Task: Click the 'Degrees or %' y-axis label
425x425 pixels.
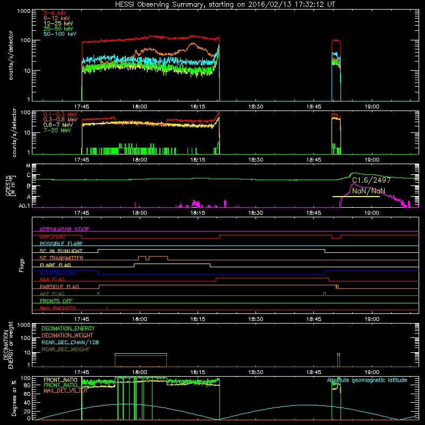Action: (x=14, y=398)
